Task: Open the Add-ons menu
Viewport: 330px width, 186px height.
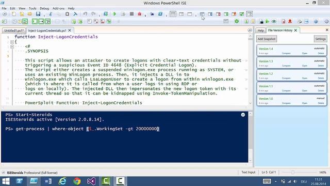Action: (x=58, y=8)
